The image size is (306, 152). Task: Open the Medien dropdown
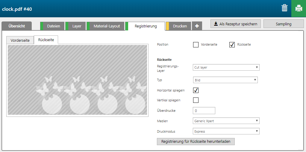click(x=226, y=121)
